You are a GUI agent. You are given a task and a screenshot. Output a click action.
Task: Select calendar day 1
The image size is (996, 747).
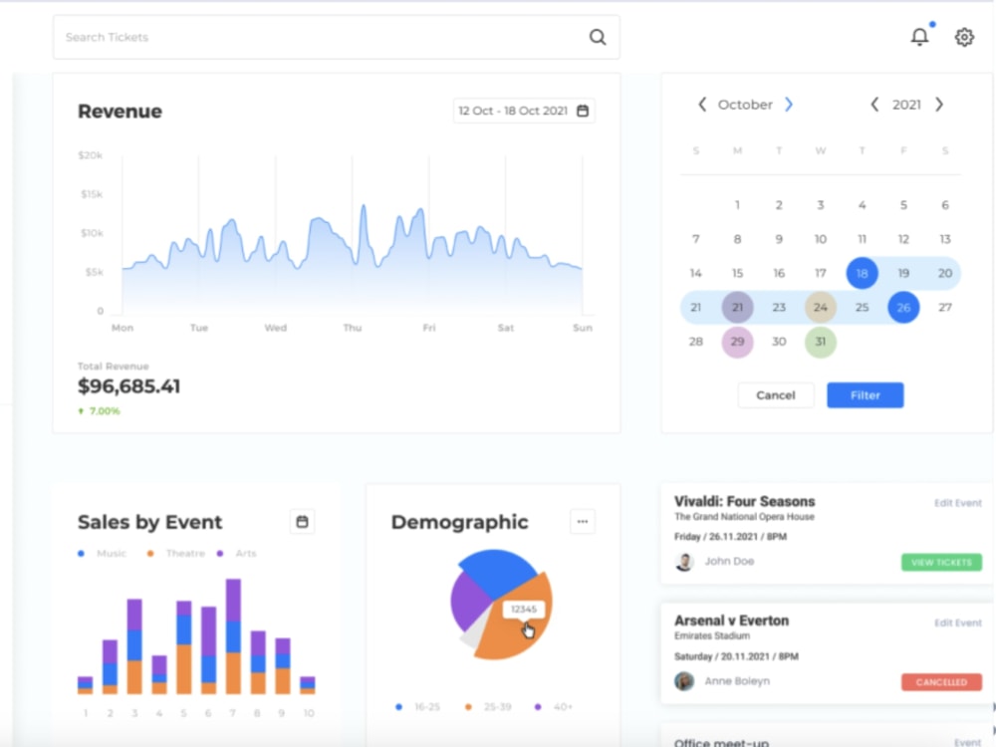[x=737, y=205]
